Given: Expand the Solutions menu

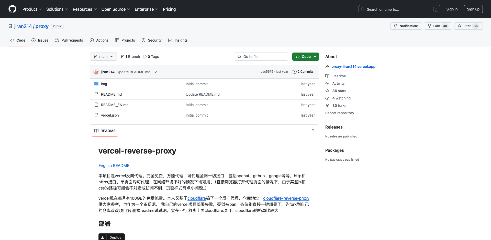Looking at the screenshot, I should click(57, 9).
